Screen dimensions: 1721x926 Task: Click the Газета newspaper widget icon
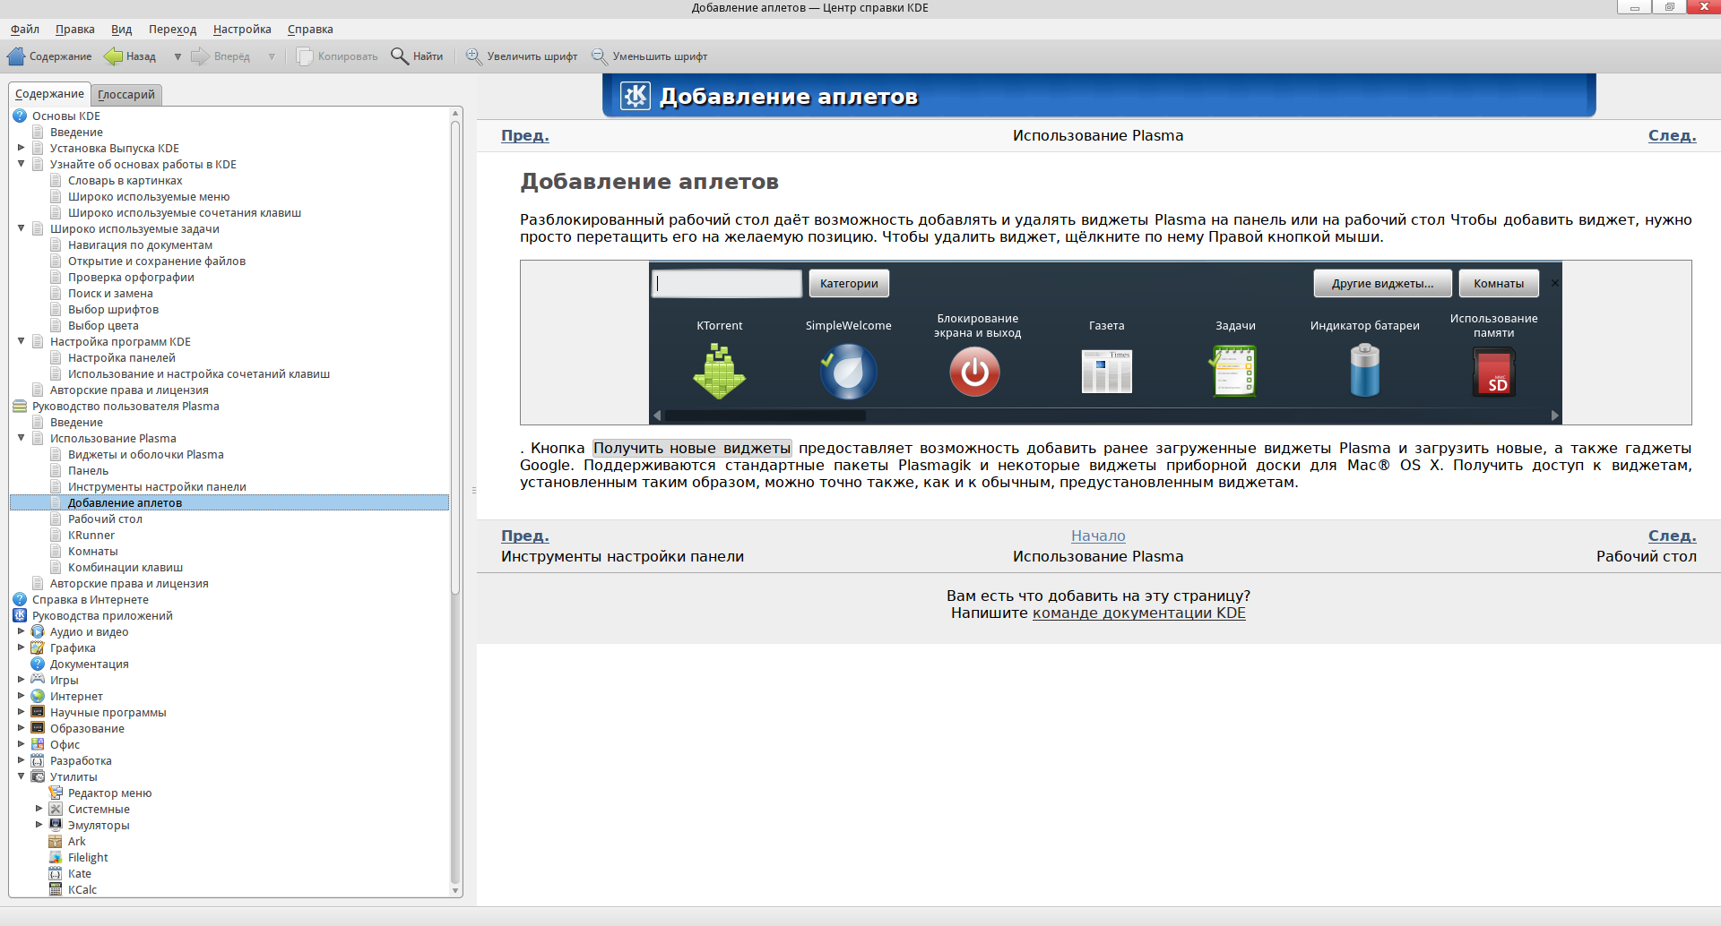click(x=1107, y=373)
